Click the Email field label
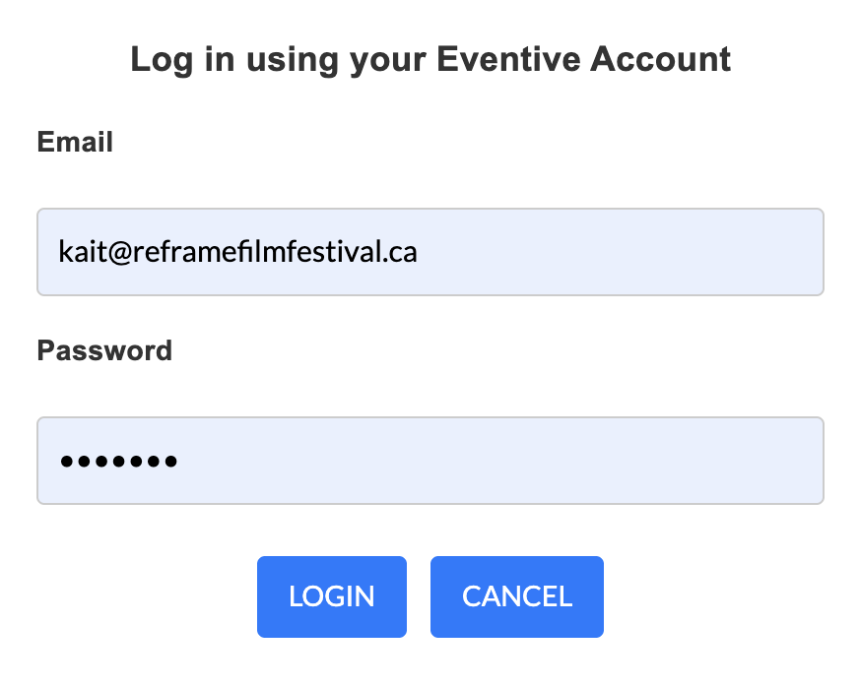 75,143
